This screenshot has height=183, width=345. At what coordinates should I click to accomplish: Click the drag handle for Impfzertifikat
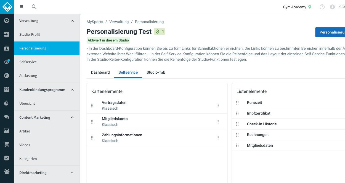click(x=237, y=113)
